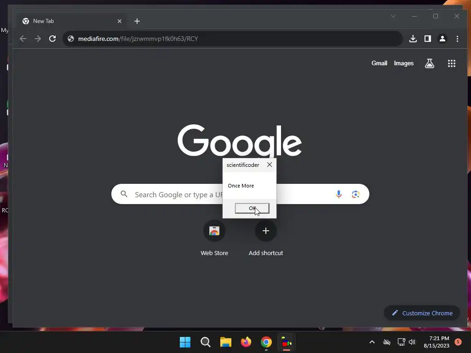471x353 pixels.
Task: Minimize the Chrome window
Action: [x=414, y=16]
